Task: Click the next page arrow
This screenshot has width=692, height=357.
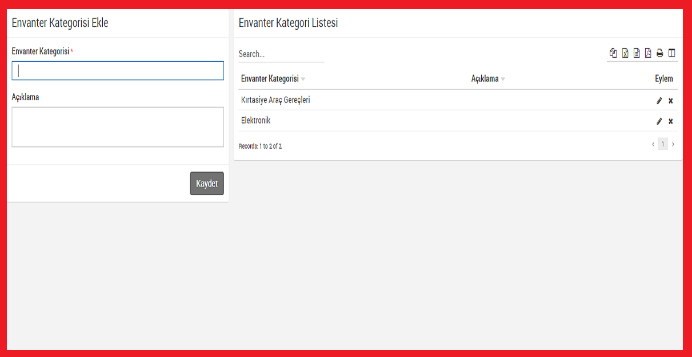Action: click(673, 144)
